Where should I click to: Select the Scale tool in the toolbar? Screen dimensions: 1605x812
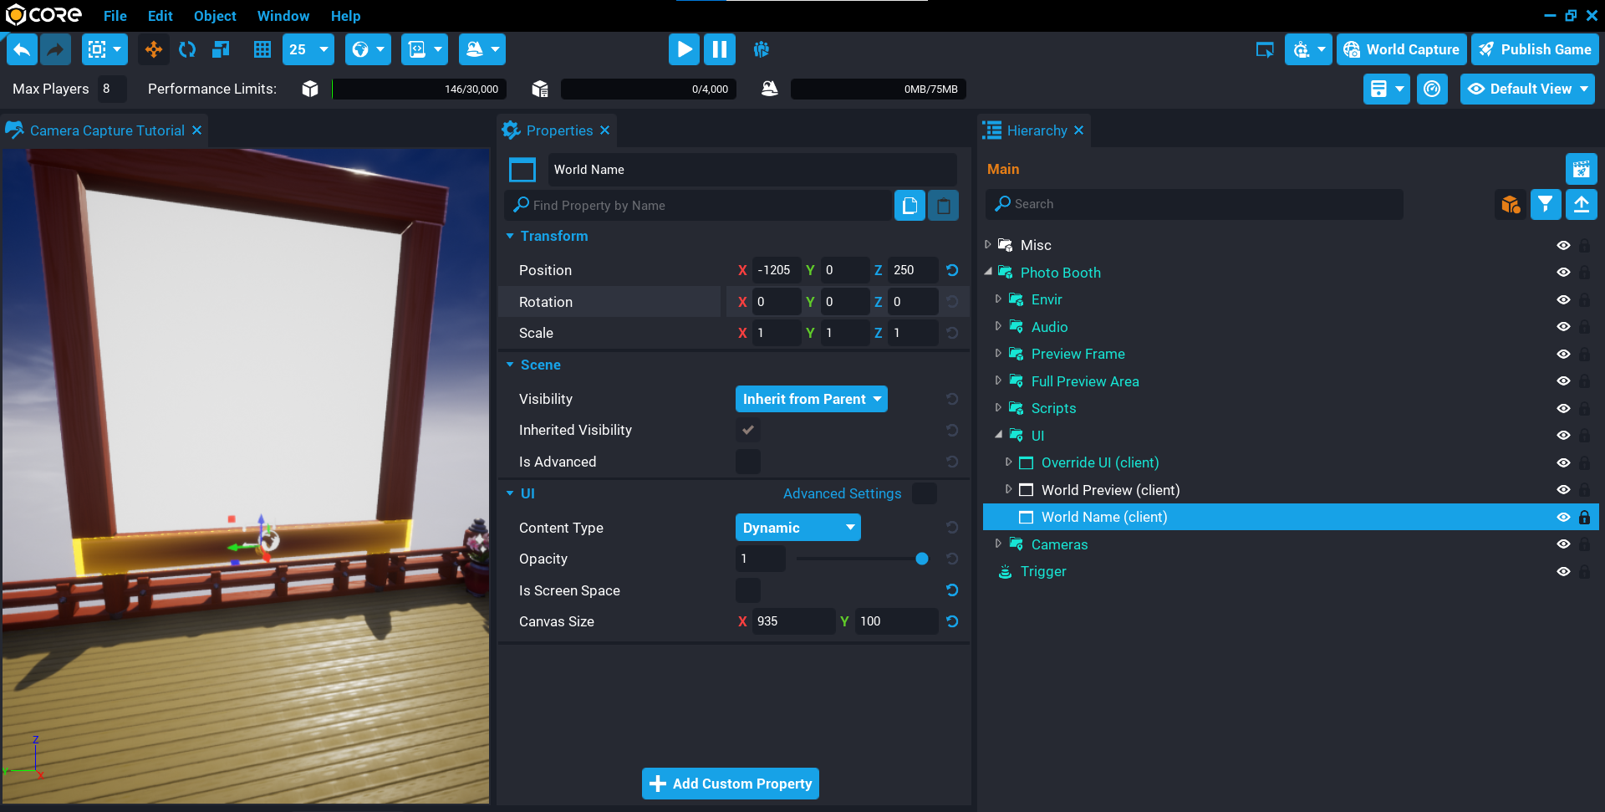pos(221,49)
